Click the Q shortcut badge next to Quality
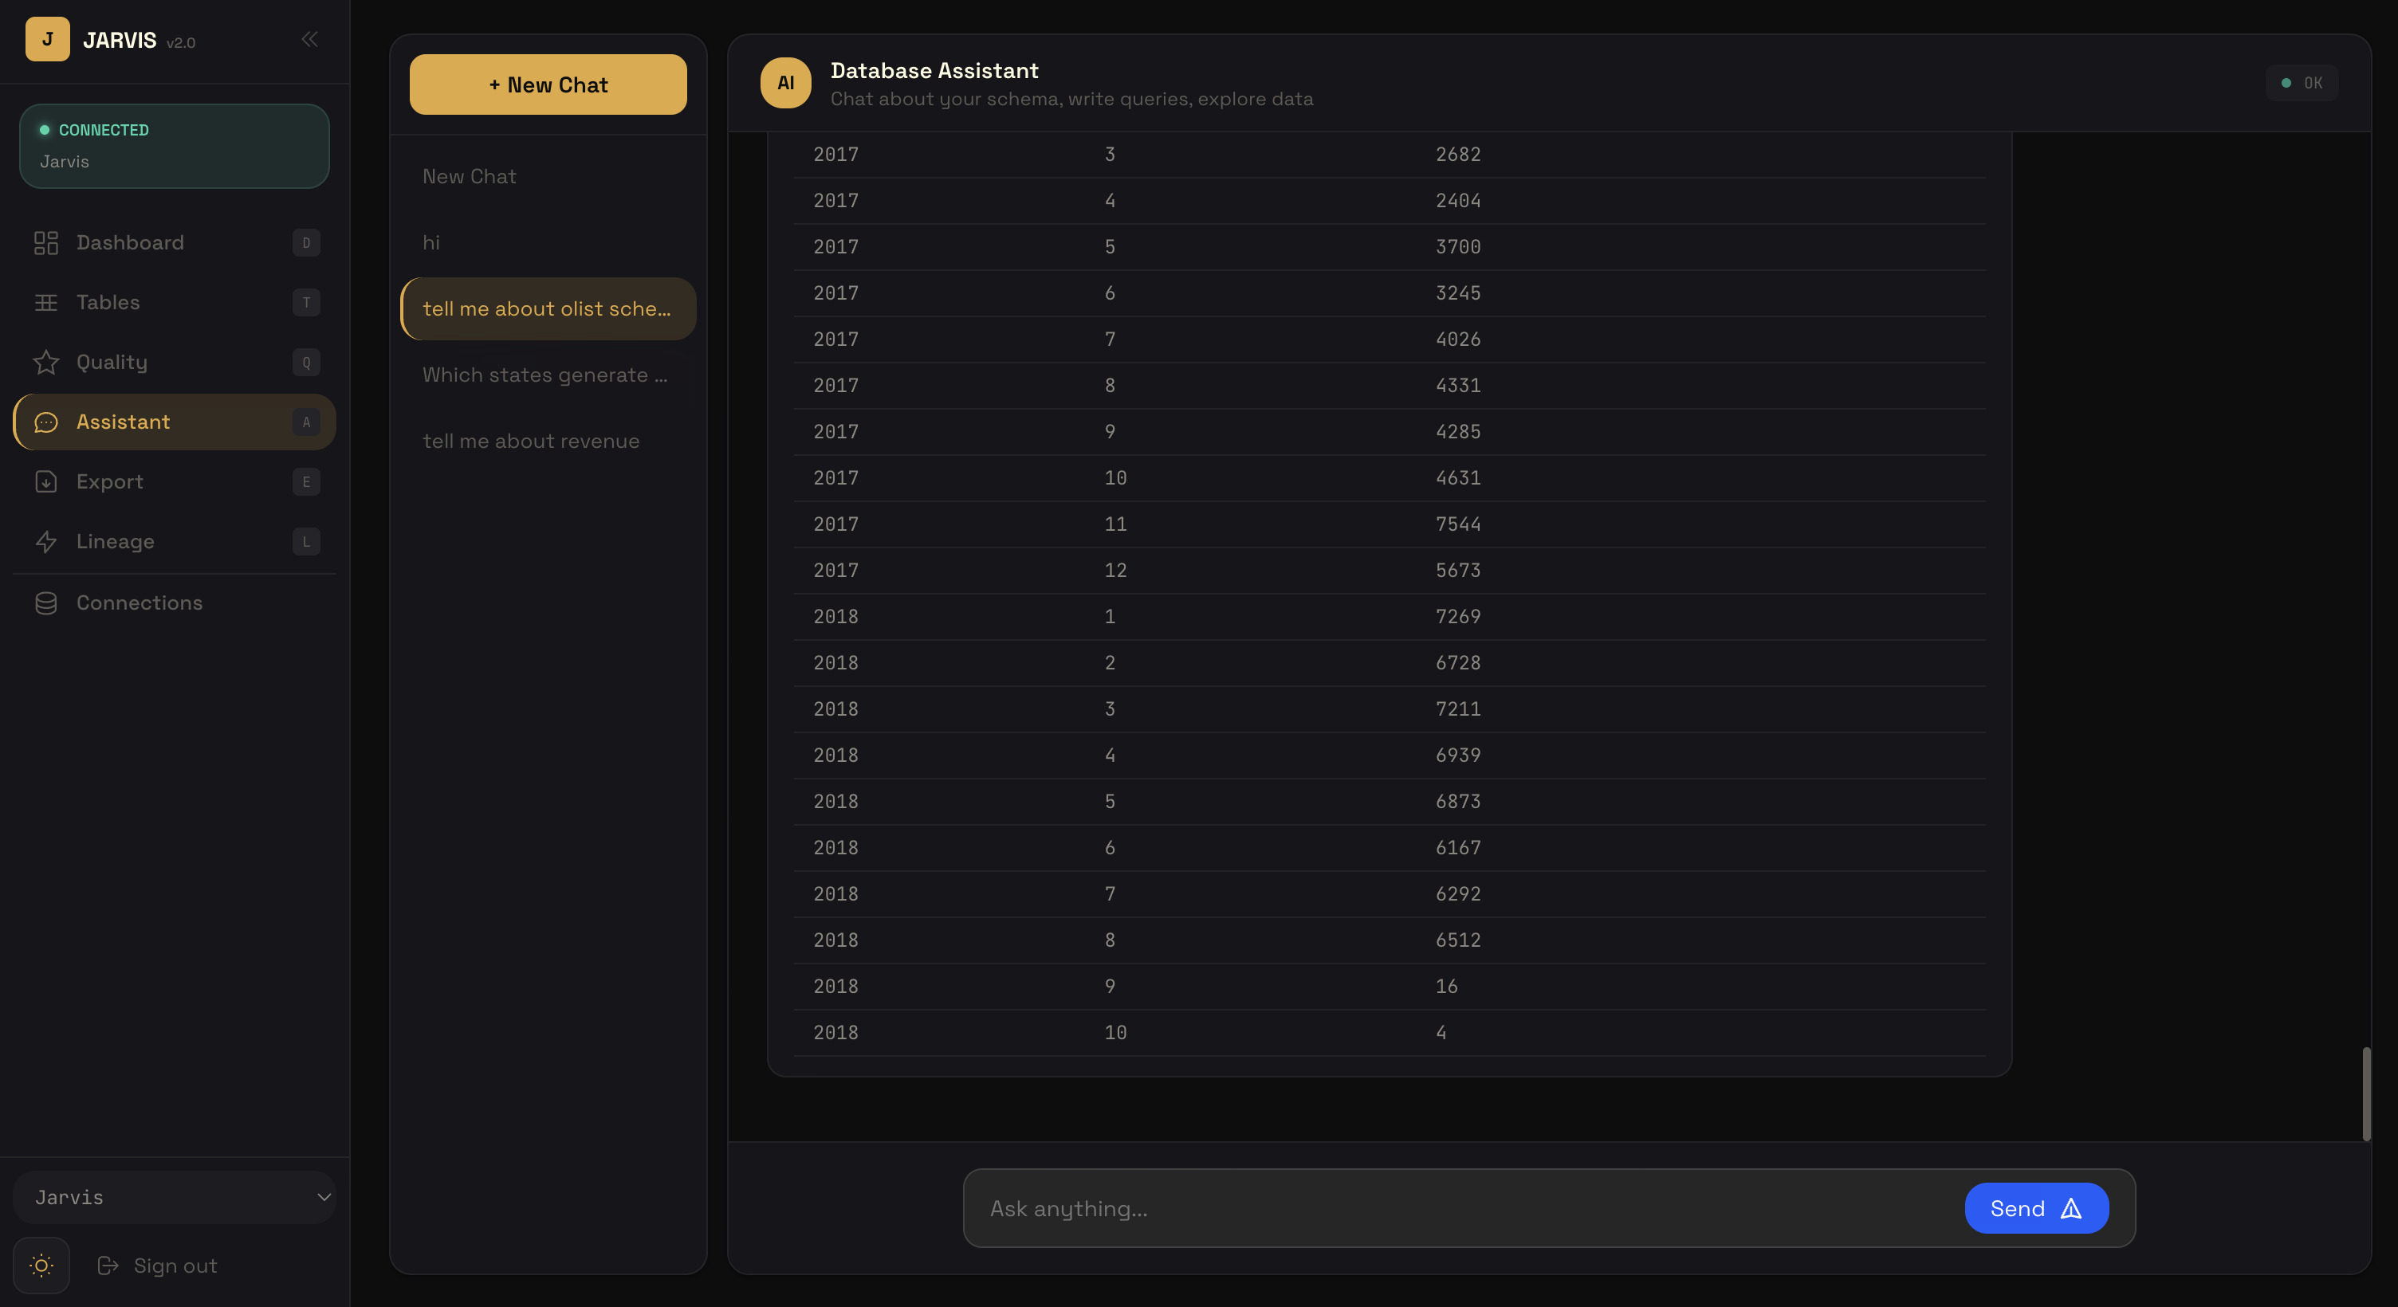The height and width of the screenshot is (1307, 2398). coord(306,362)
